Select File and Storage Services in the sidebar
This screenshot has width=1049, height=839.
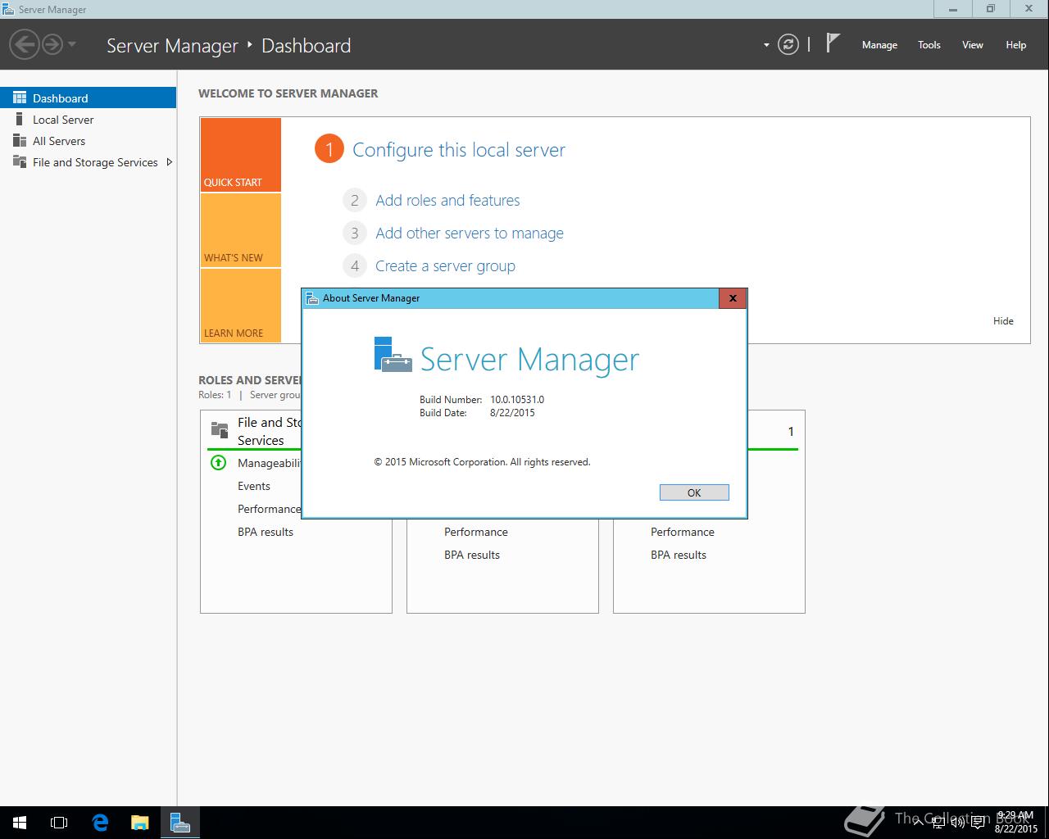(x=88, y=162)
